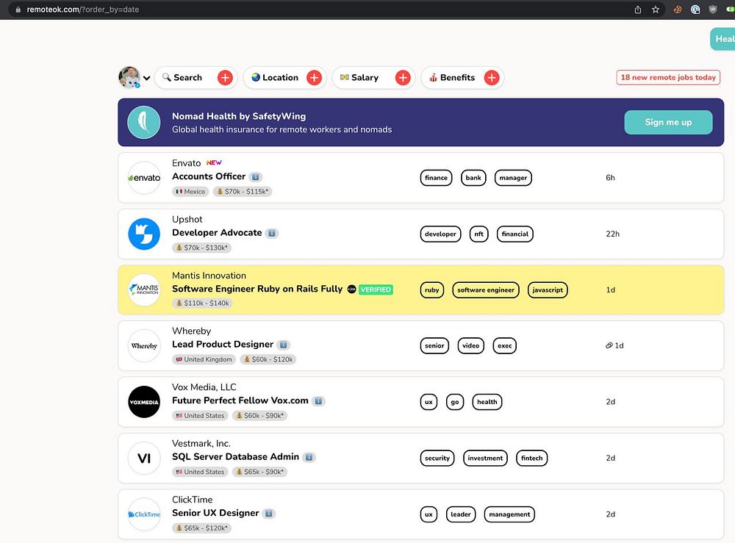Open the Developer Advocate job listing

[x=217, y=233]
